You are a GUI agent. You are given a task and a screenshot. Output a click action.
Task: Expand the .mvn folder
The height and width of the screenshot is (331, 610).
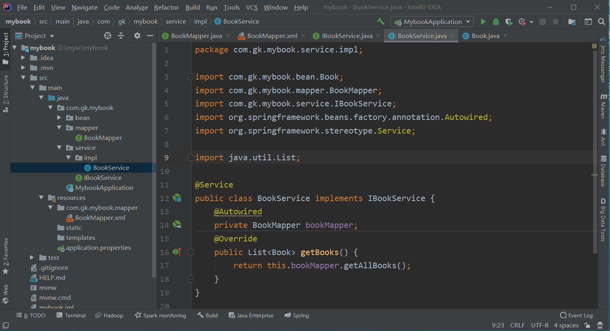(23, 68)
